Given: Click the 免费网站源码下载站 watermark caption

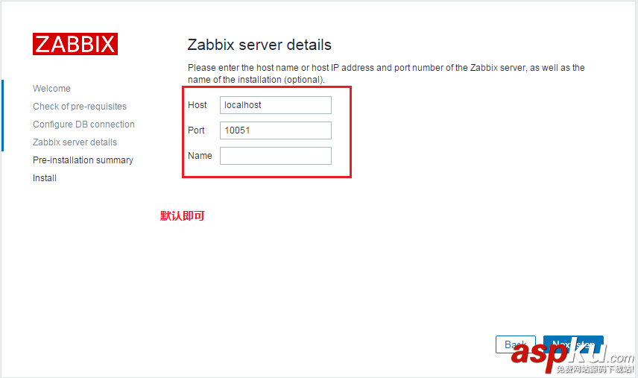Looking at the screenshot, I should pyautogui.click(x=594, y=370).
